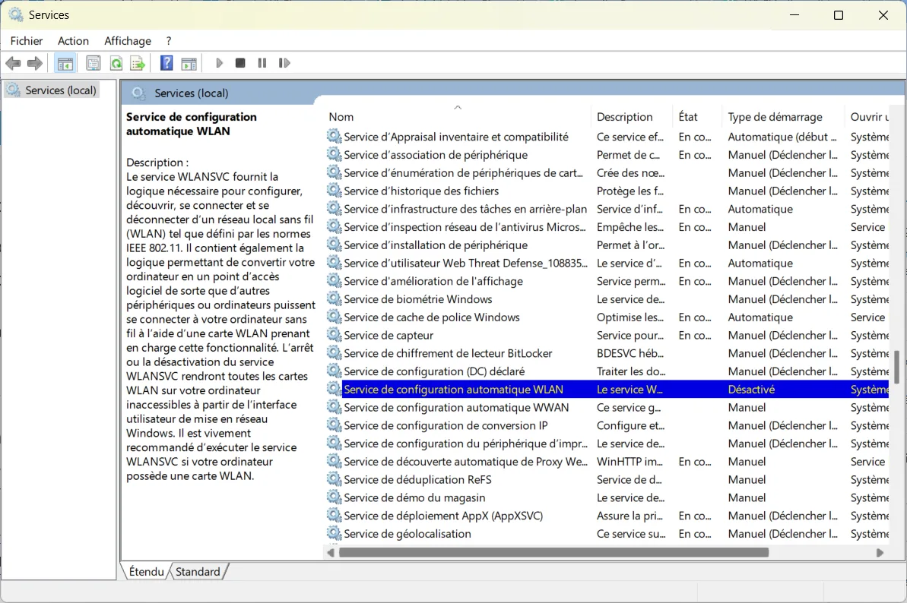This screenshot has height=603, width=907.
Task: Click the stop service icon
Action: 239,62
